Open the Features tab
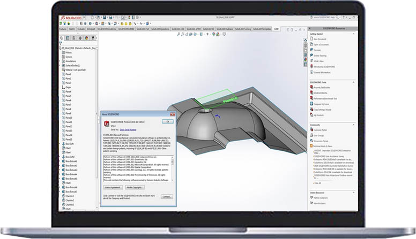This screenshot has width=416, height=239. click(63, 29)
